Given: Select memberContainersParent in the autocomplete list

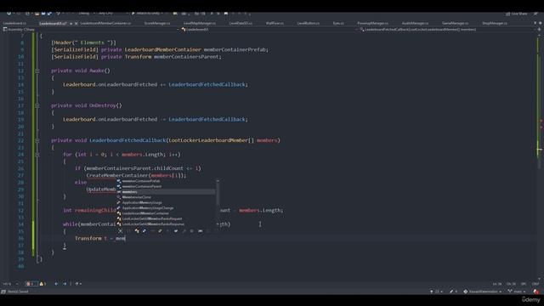Looking at the screenshot, I should click(166, 186).
